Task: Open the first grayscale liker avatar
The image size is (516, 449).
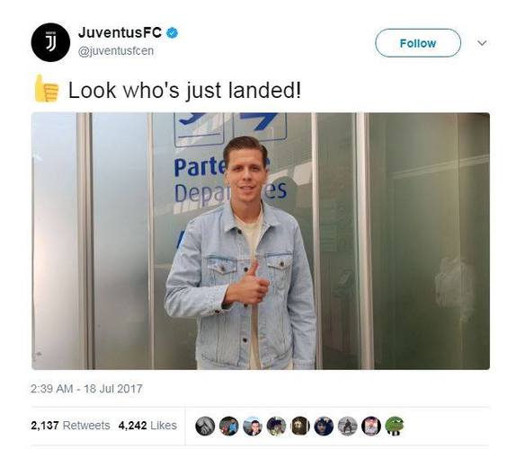Action: [205, 426]
